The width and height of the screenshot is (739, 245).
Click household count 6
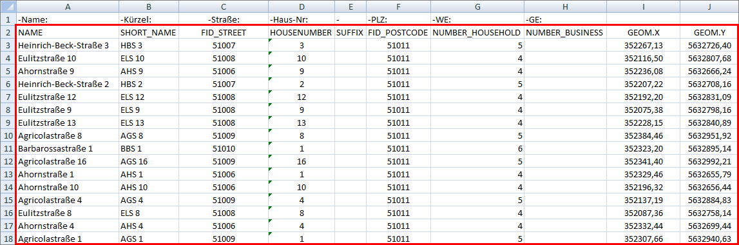[477, 148]
